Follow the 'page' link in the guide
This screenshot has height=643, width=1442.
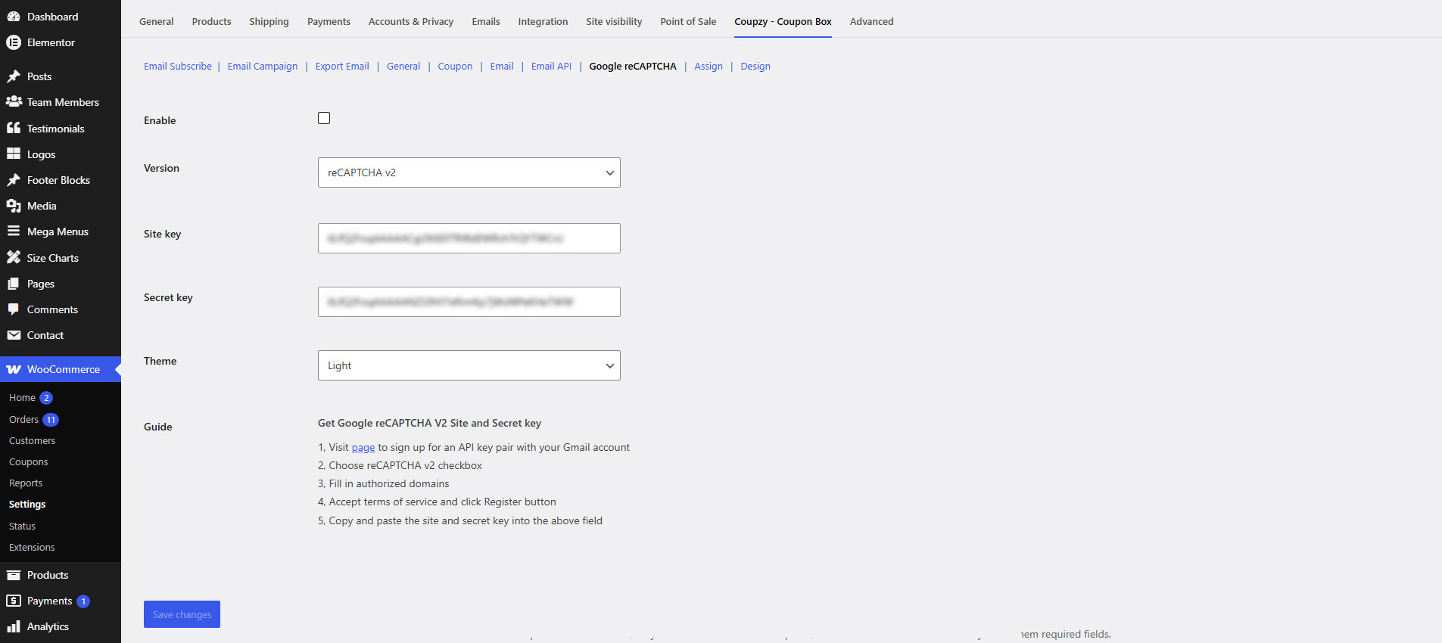(x=363, y=447)
